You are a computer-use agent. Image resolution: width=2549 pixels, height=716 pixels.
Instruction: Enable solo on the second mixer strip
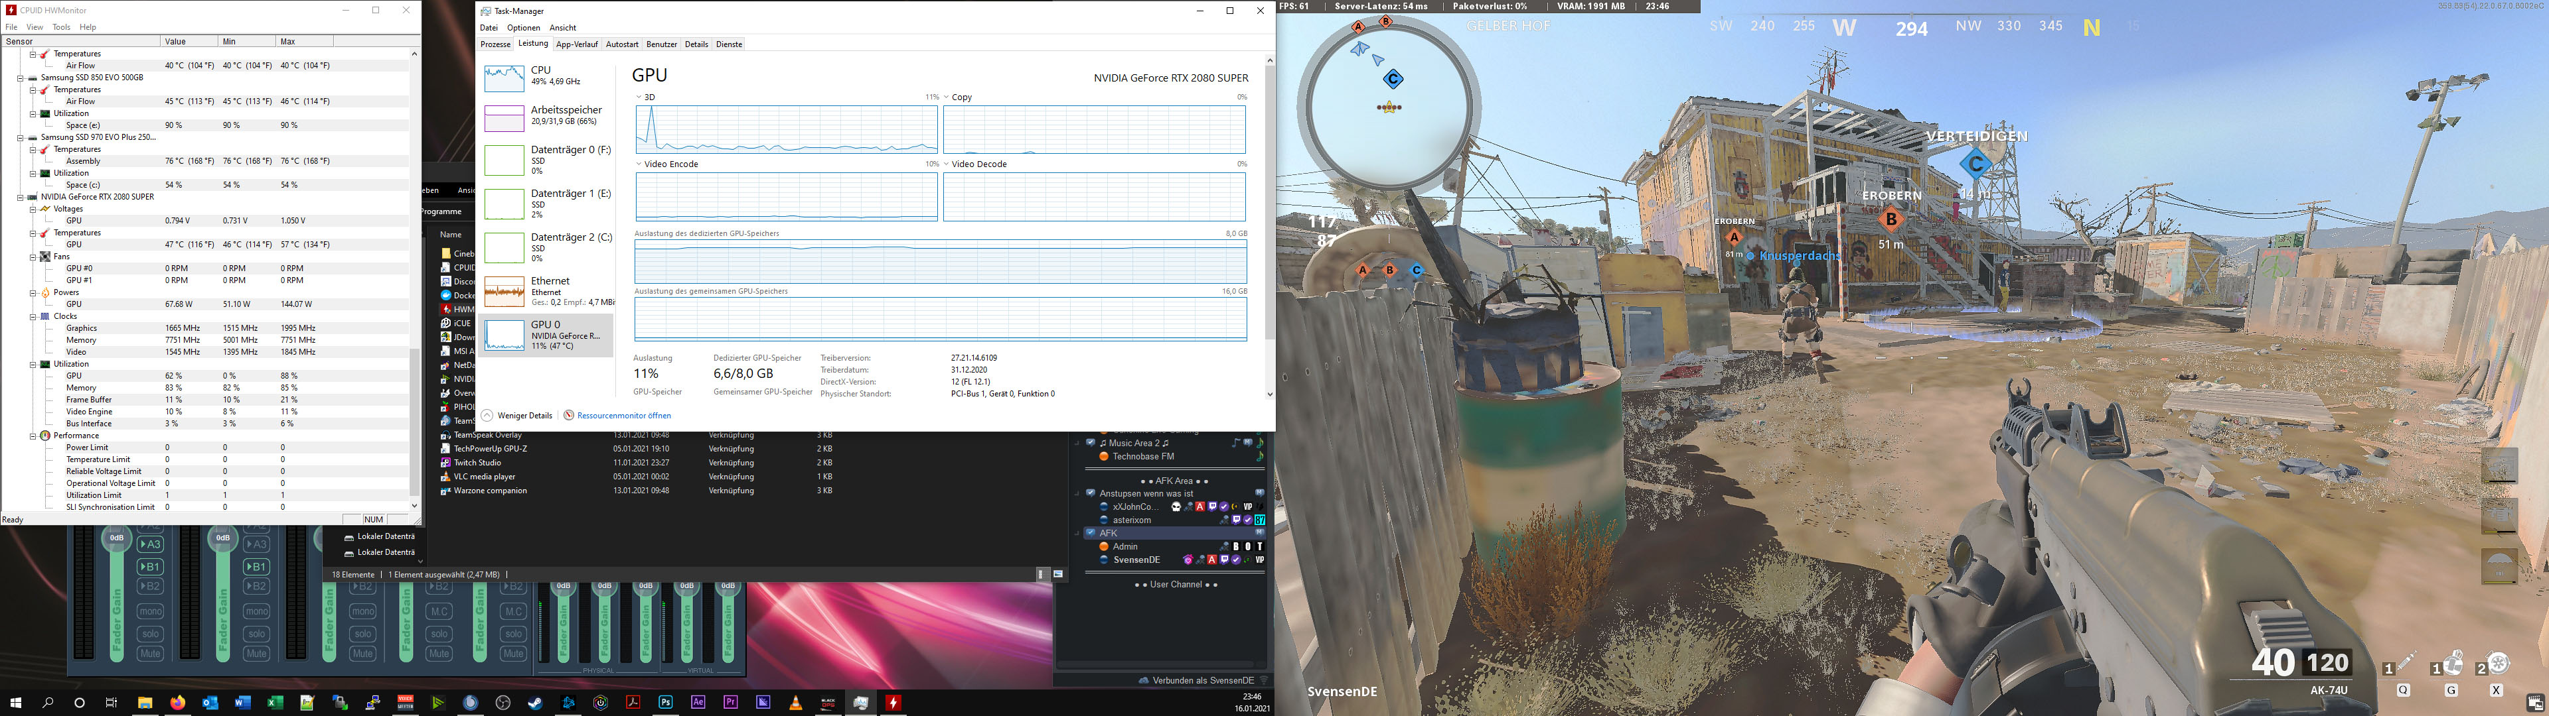[256, 634]
